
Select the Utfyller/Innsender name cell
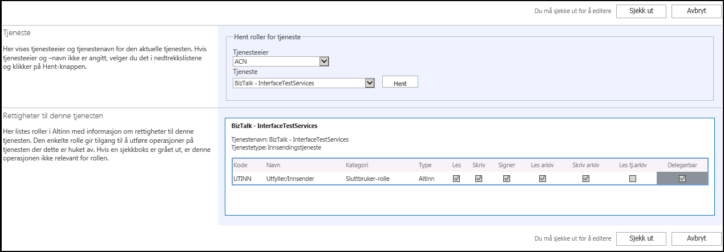(290, 179)
